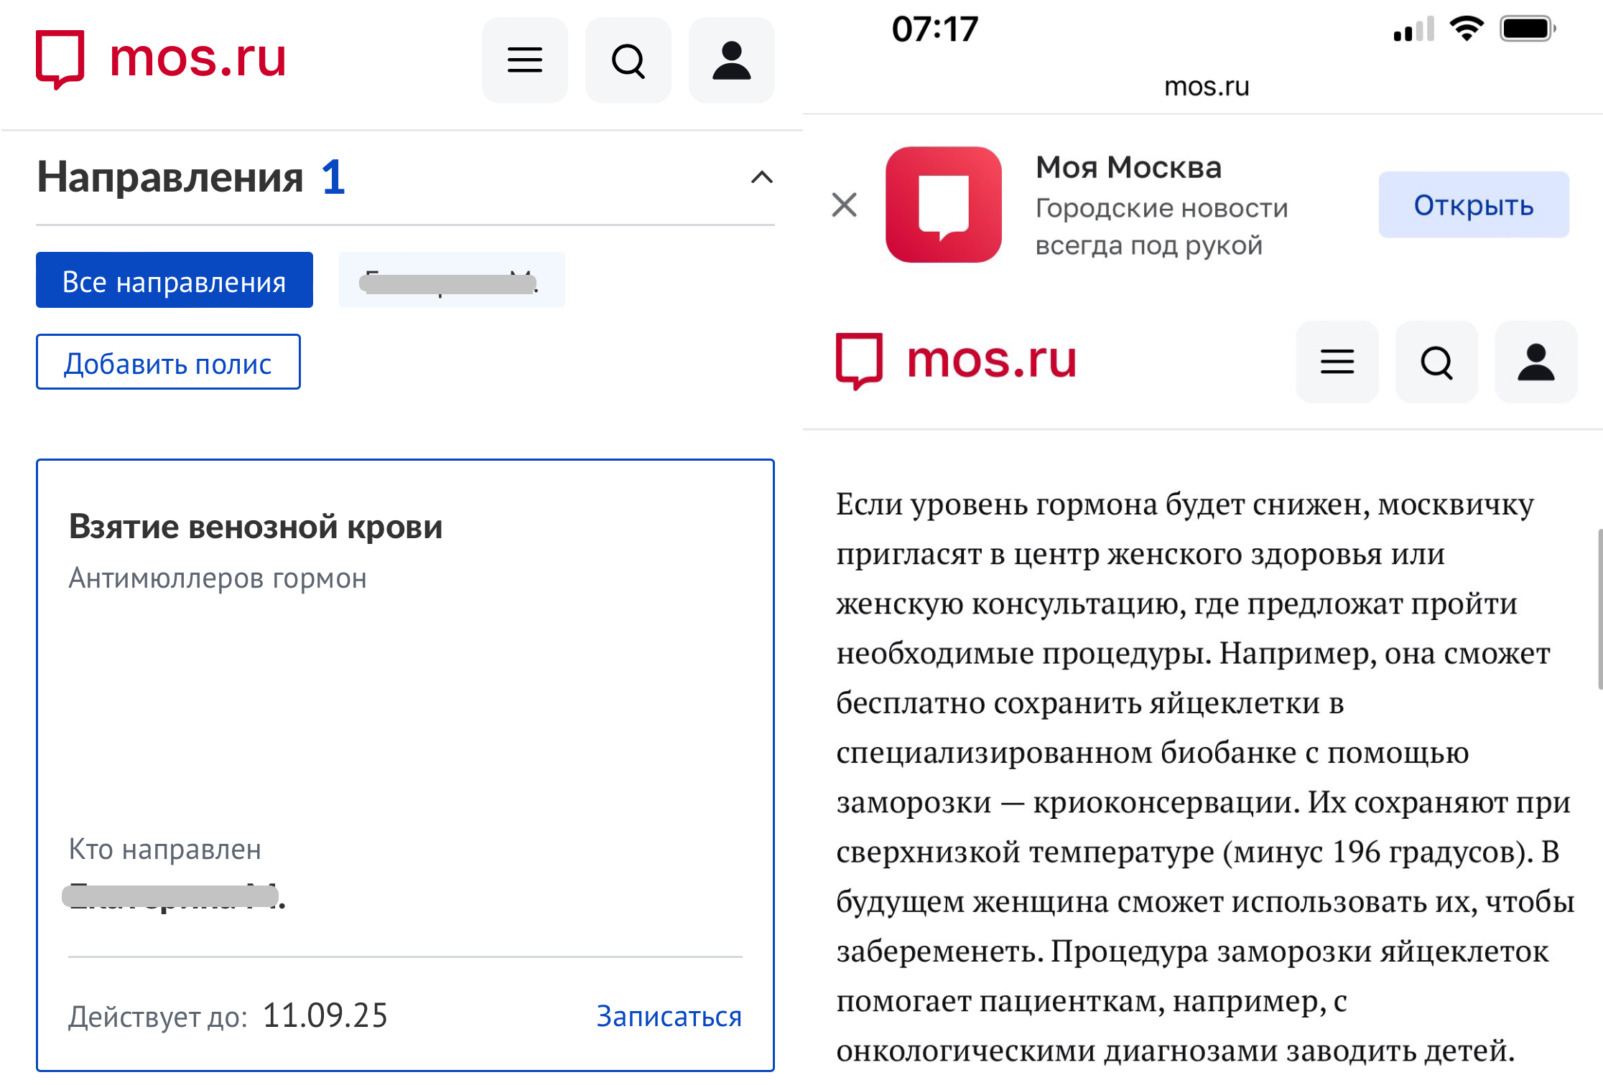Open the hamburger menu on the right page
Viewport: 1603px width, 1085px height.
[1337, 362]
